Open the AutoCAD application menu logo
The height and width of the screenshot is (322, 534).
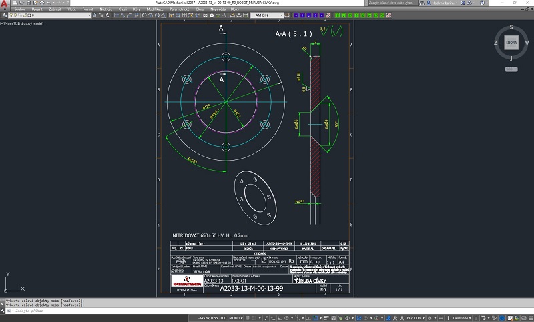[5, 5]
